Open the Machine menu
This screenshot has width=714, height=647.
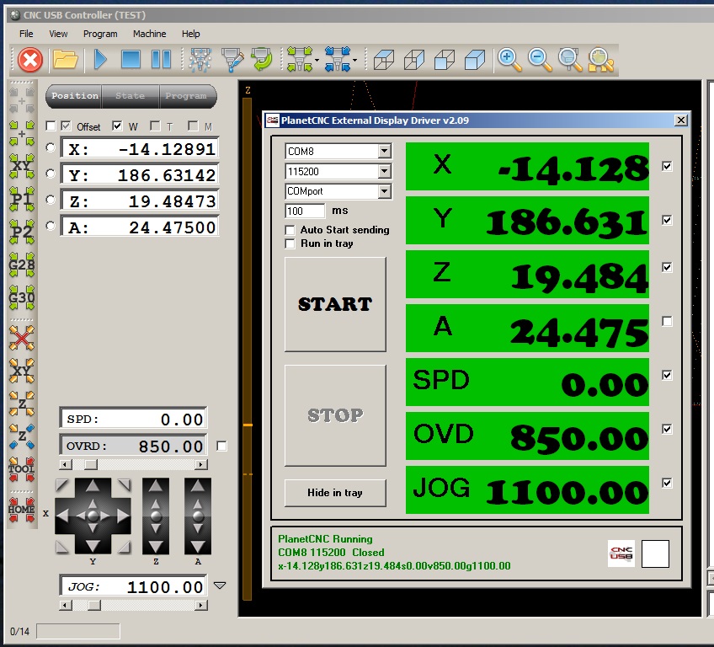coord(149,34)
